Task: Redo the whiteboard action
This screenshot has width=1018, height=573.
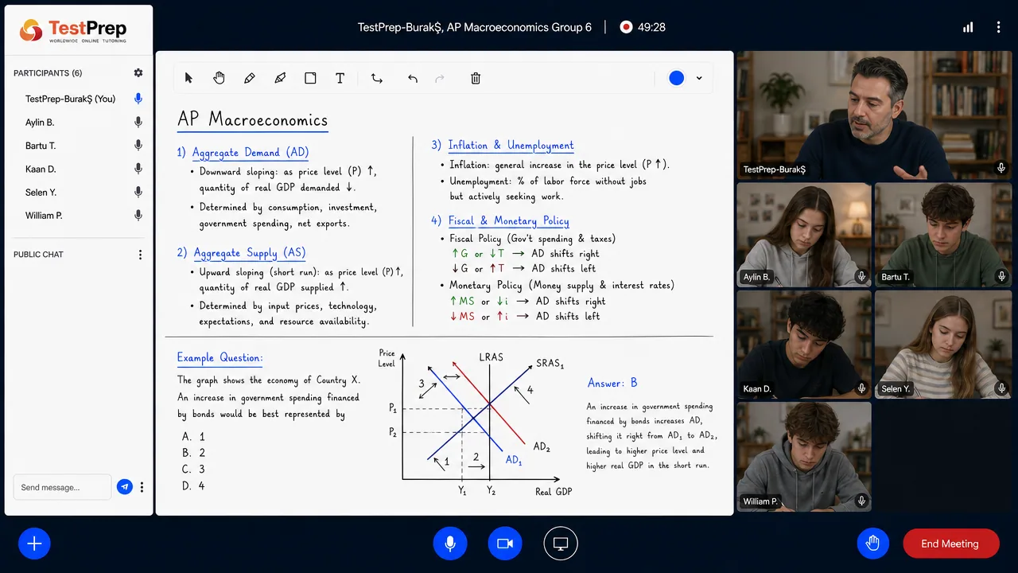Action: [440, 78]
